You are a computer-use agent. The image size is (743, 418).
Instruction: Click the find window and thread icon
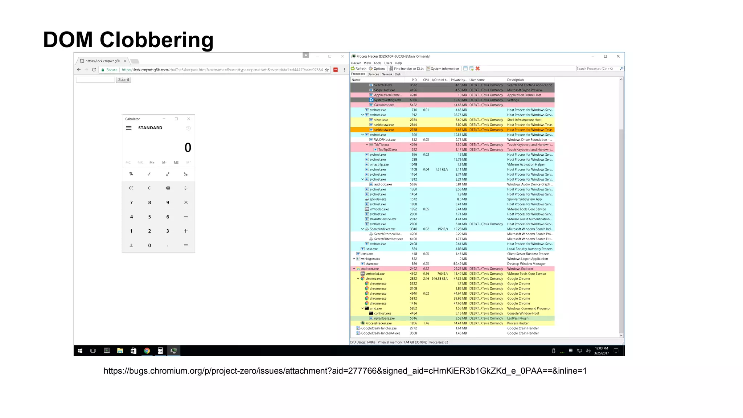tap(471, 69)
